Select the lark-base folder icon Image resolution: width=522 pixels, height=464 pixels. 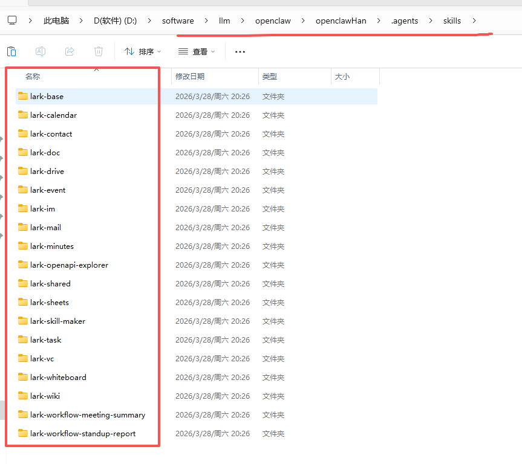(x=23, y=96)
